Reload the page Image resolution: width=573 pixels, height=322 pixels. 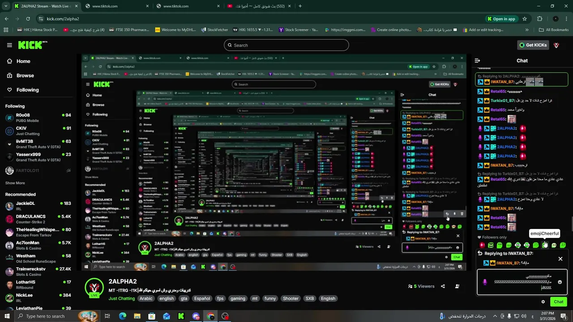tap(28, 19)
